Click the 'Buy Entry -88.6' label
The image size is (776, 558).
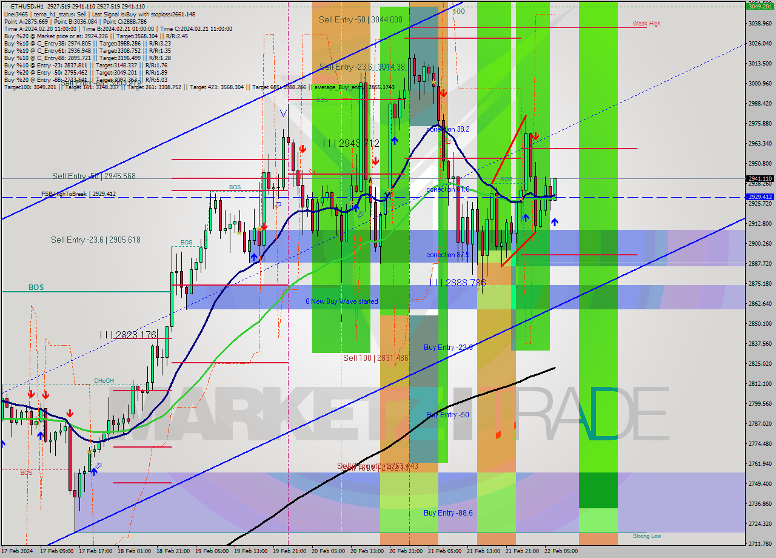pos(447,513)
